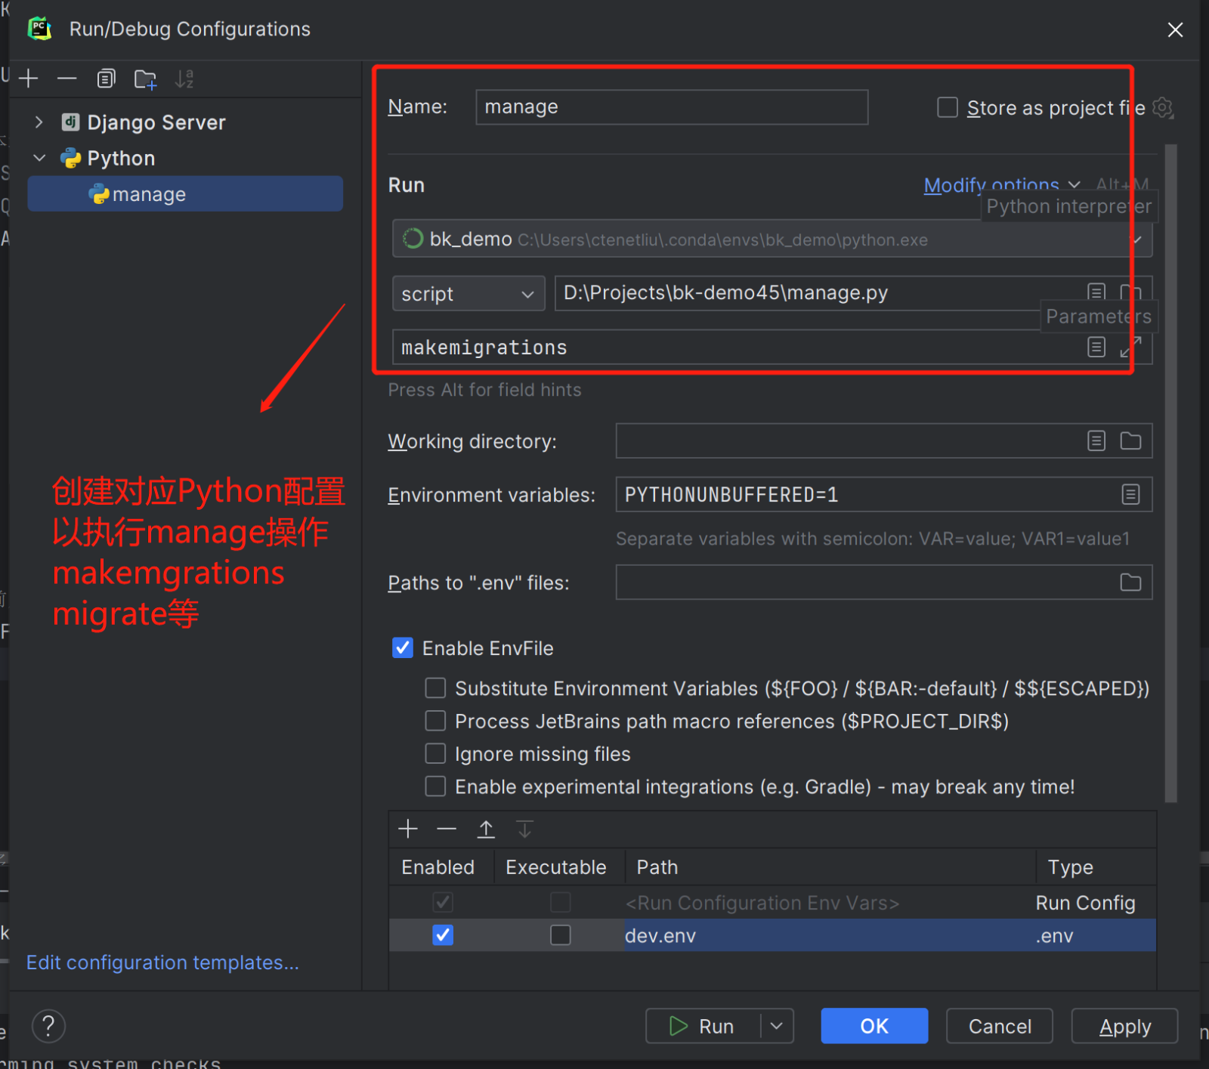Viewport: 1209px width, 1069px height.
Task: Open the script type dropdown
Action: pyautogui.click(x=468, y=294)
